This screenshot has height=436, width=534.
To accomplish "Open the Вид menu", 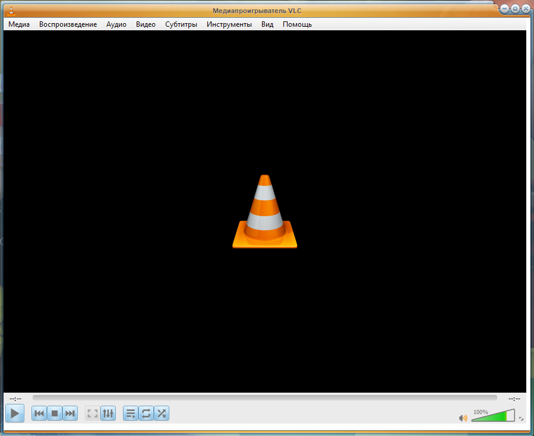I will (267, 24).
